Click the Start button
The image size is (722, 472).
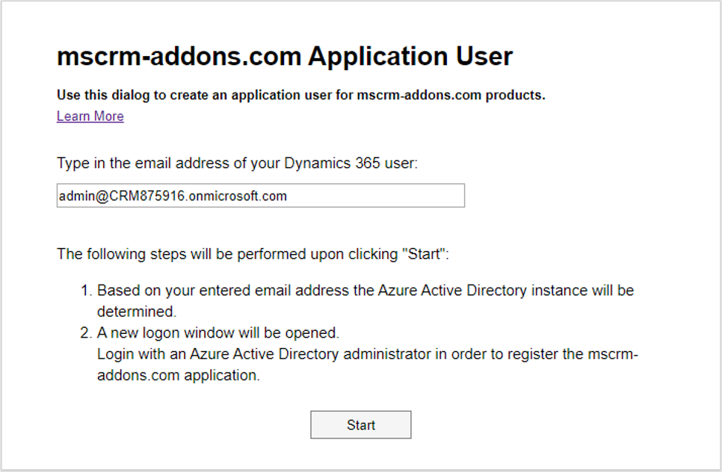click(x=360, y=425)
